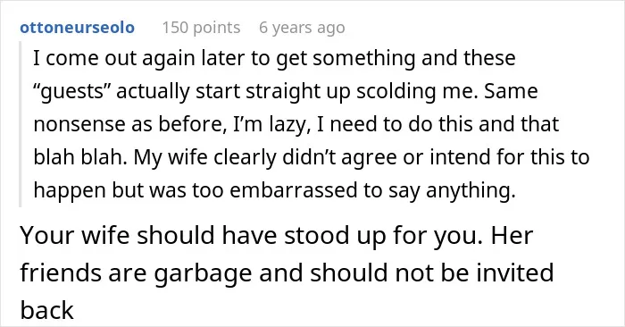Open the 6 years ago timestamp permalink
625x327 pixels.
(x=302, y=28)
